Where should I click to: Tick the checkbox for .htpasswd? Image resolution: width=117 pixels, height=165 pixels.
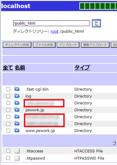tap(8, 158)
